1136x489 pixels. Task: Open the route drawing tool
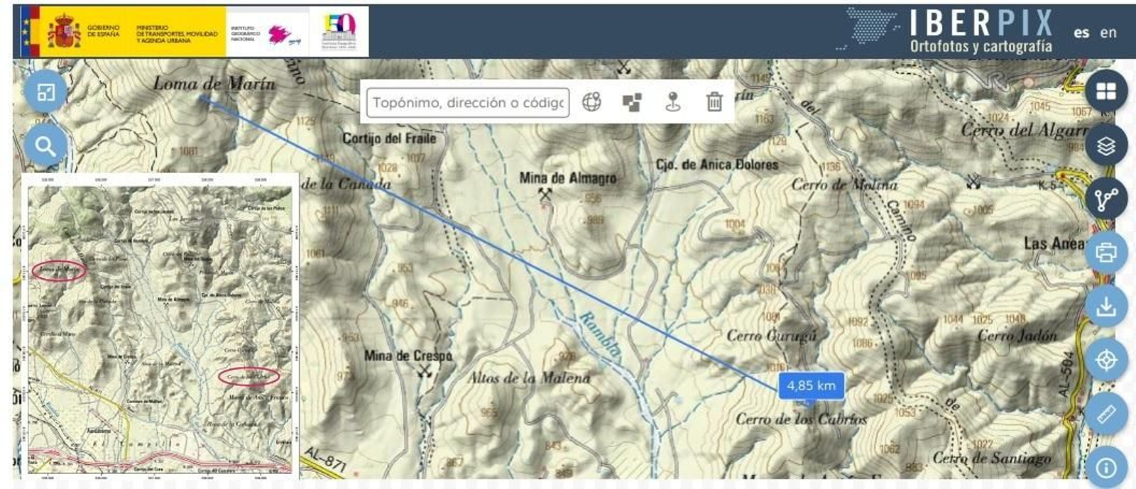(x=1105, y=199)
